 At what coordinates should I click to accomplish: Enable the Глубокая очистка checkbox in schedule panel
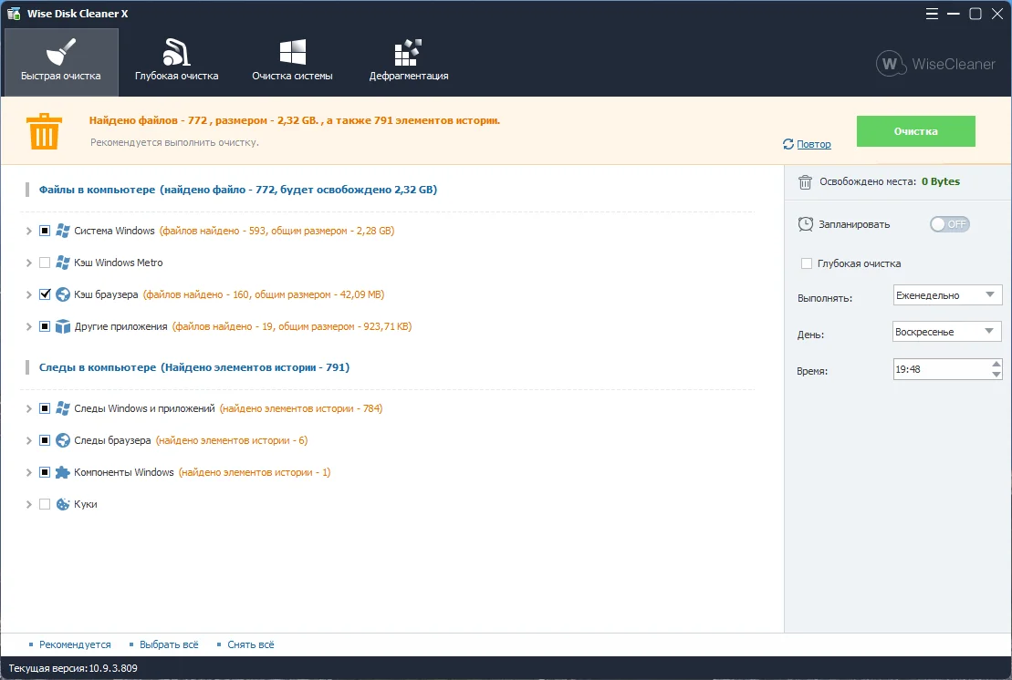tap(806, 263)
